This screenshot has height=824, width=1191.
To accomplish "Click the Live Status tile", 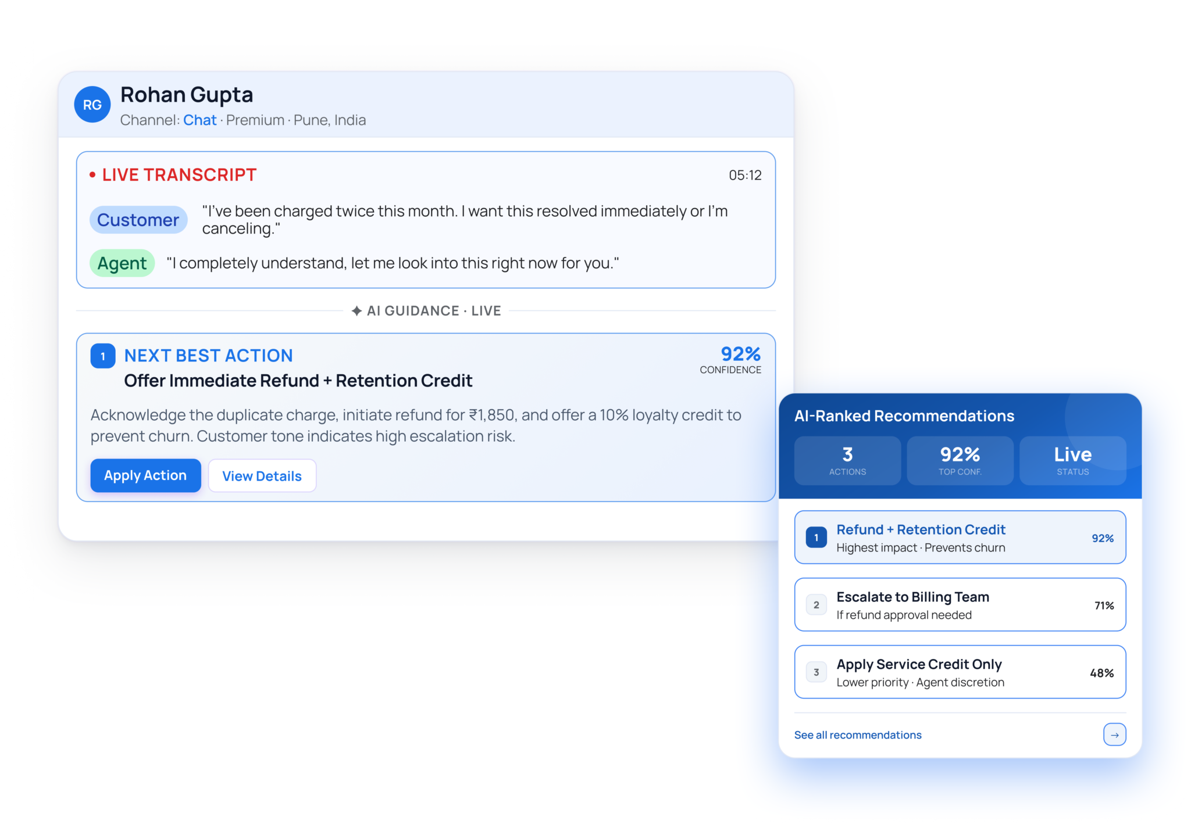I will [1072, 461].
